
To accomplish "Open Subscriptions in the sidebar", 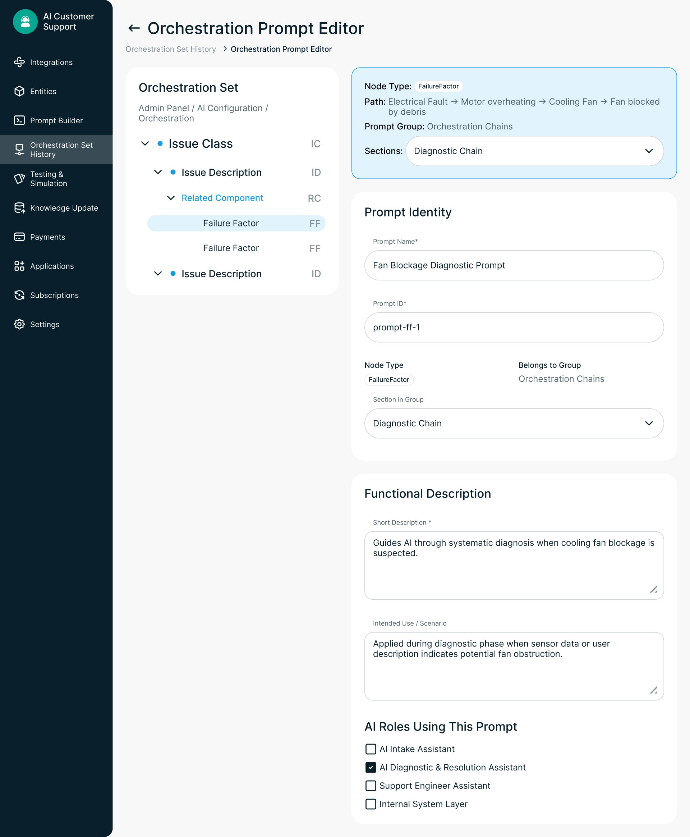I will (x=54, y=295).
